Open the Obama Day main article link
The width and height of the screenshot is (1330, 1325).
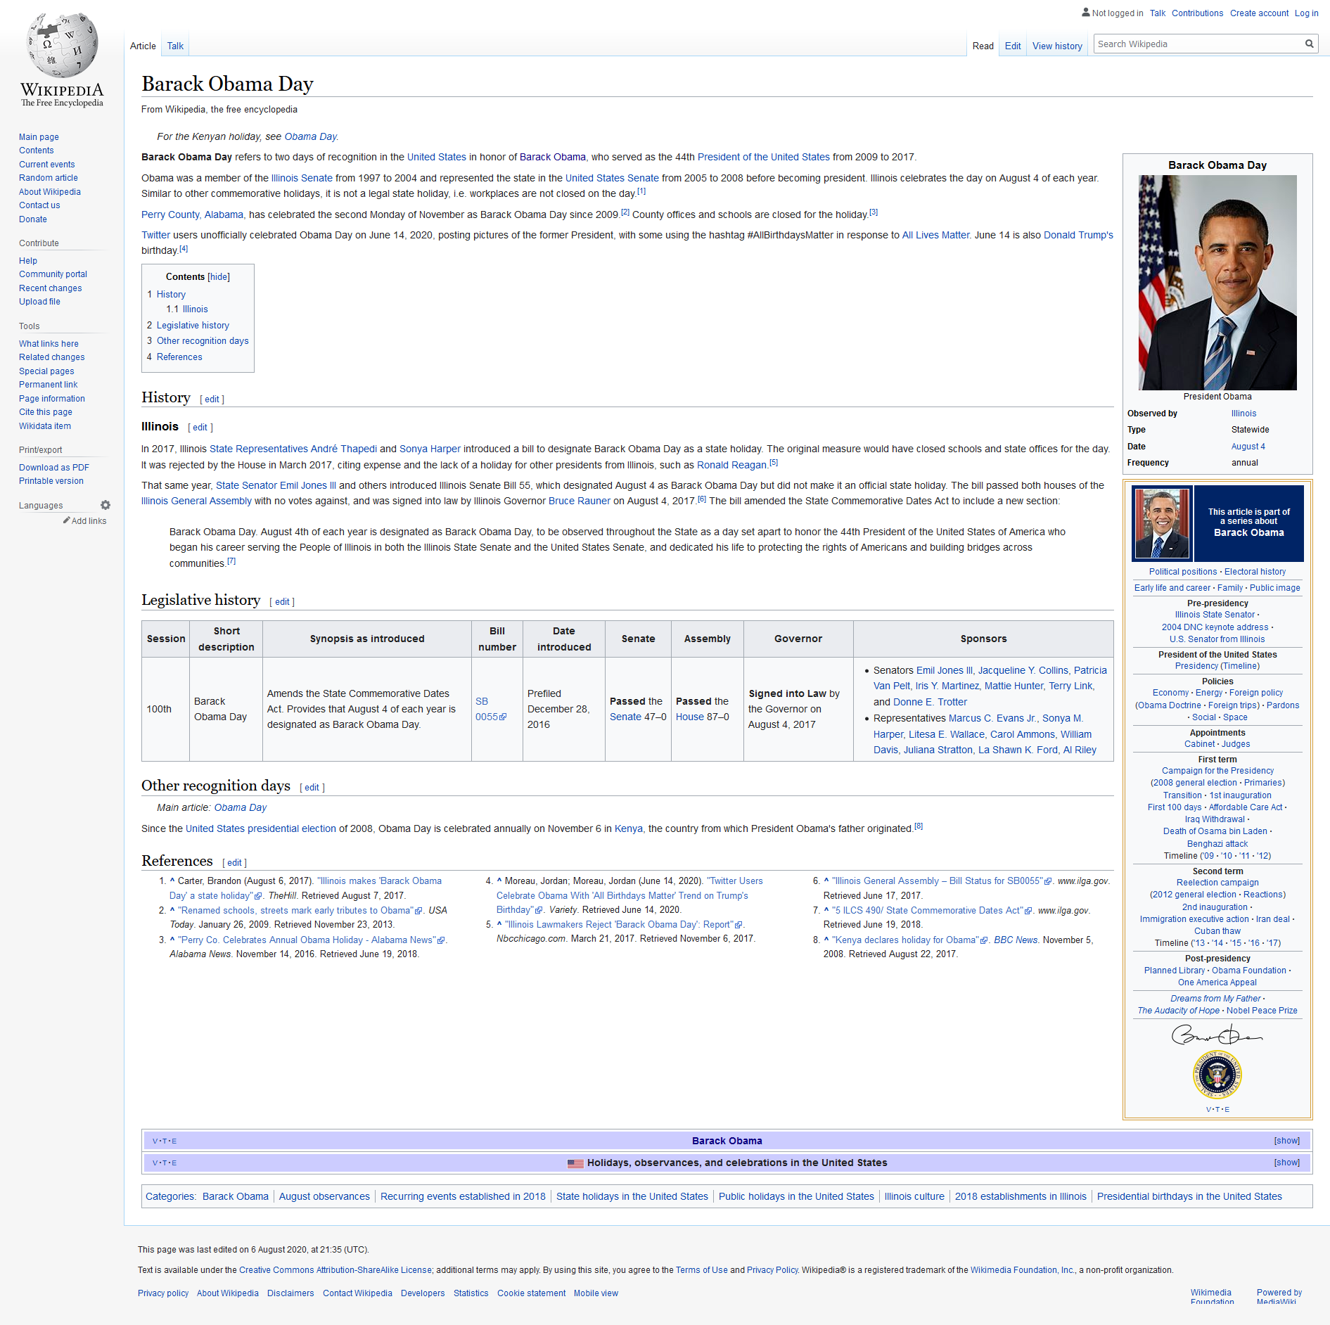[x=241, y=807]
